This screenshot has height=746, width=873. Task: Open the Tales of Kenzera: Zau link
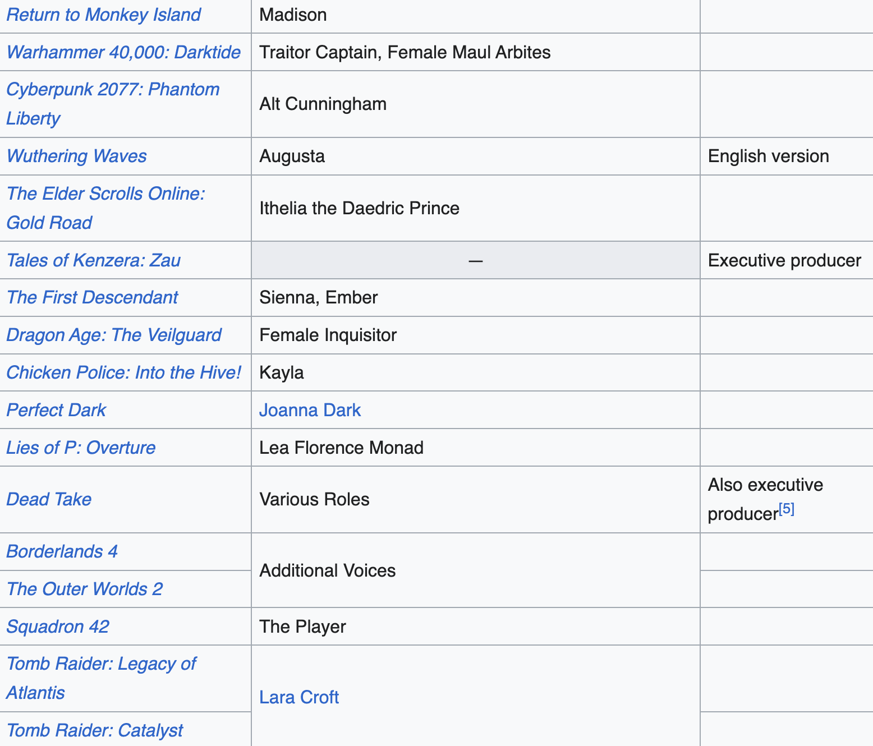tap(93, 260)
